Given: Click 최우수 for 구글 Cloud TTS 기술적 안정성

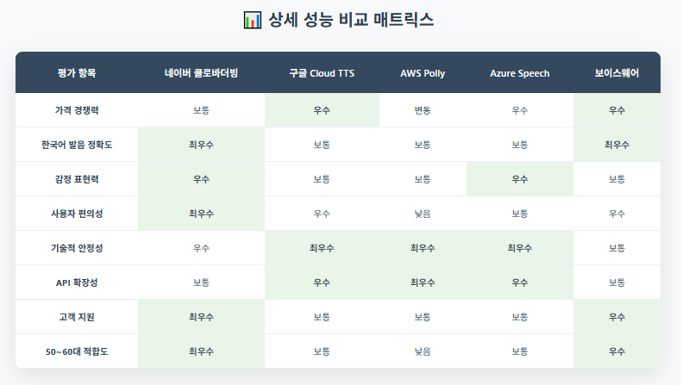Looking at the screenshot, I should [322, 248].
